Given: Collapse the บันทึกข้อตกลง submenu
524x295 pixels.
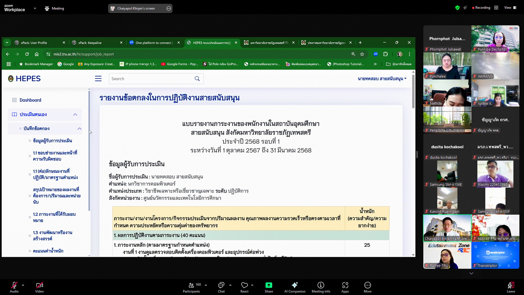Looking at the screenshot, I should (x=80, y=129).
